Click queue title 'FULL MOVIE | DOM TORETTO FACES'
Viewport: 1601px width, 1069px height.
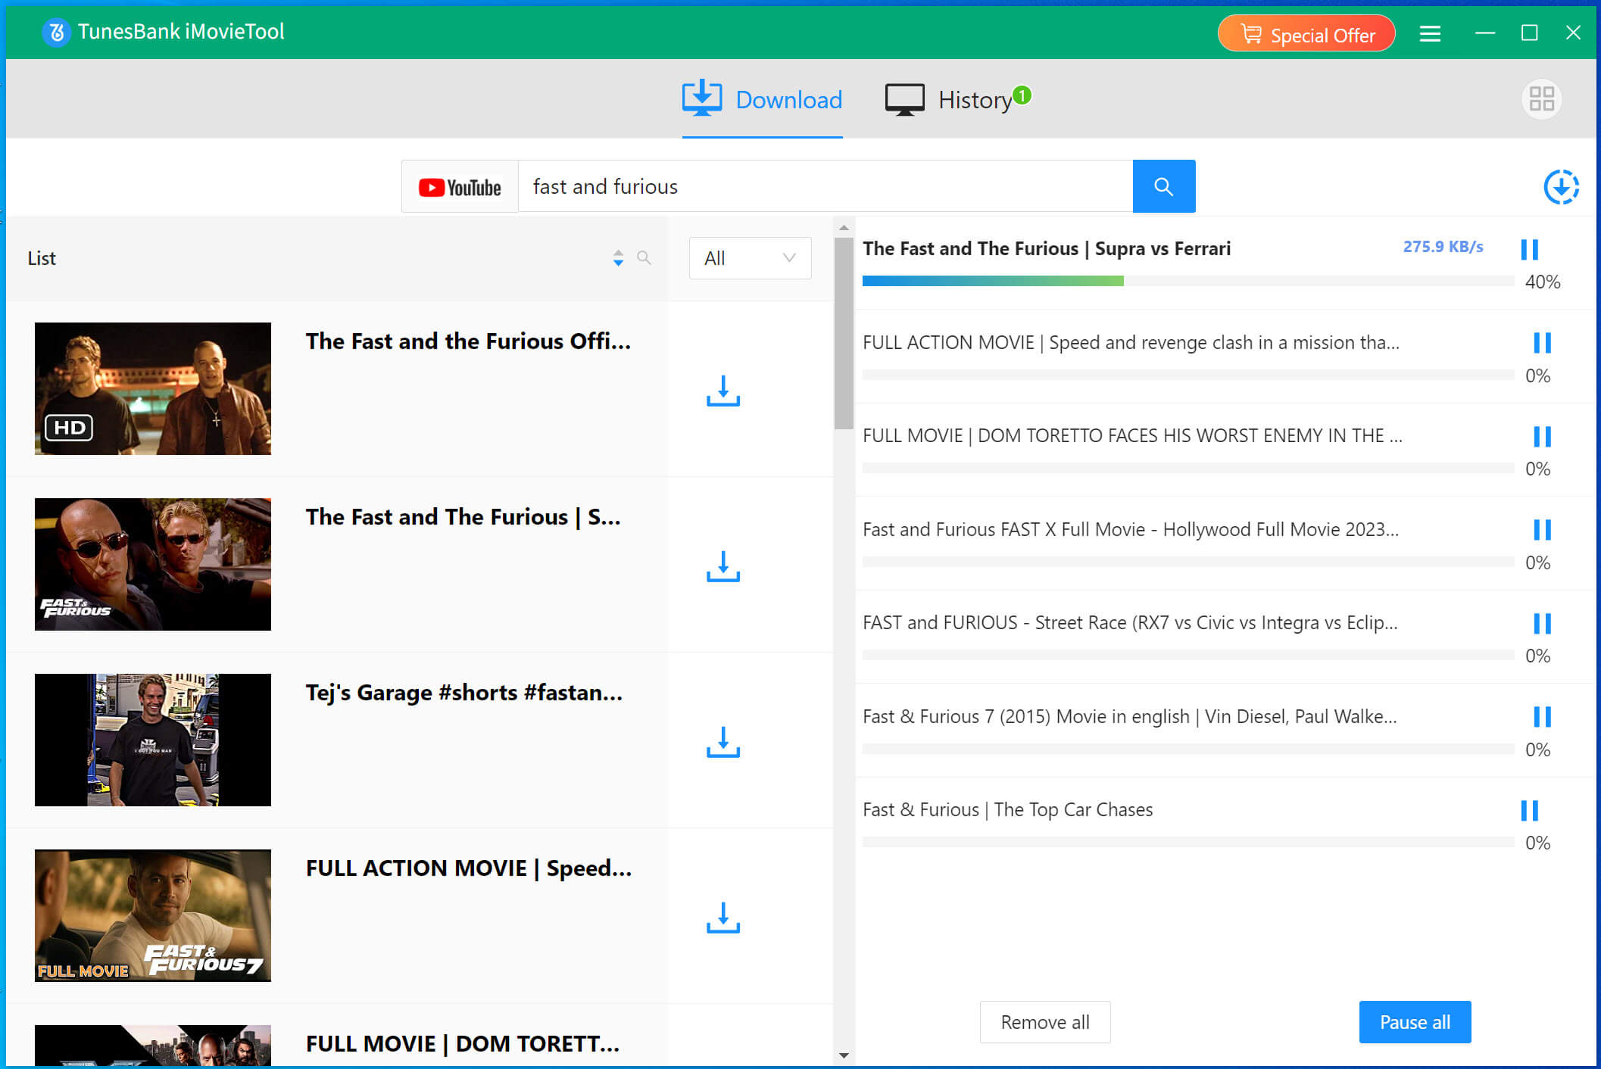tap(1132, 436)
